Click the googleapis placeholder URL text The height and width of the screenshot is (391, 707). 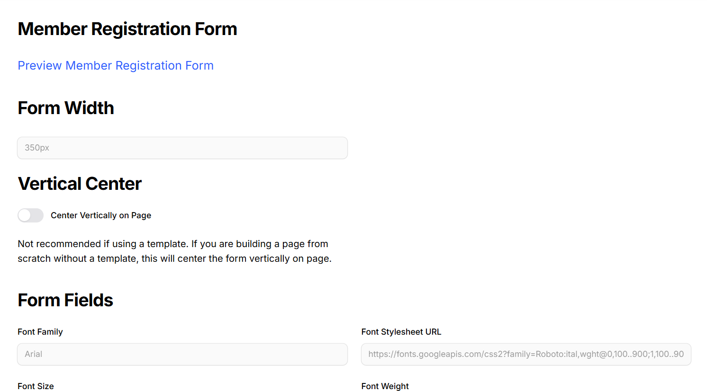pos(526,354)
